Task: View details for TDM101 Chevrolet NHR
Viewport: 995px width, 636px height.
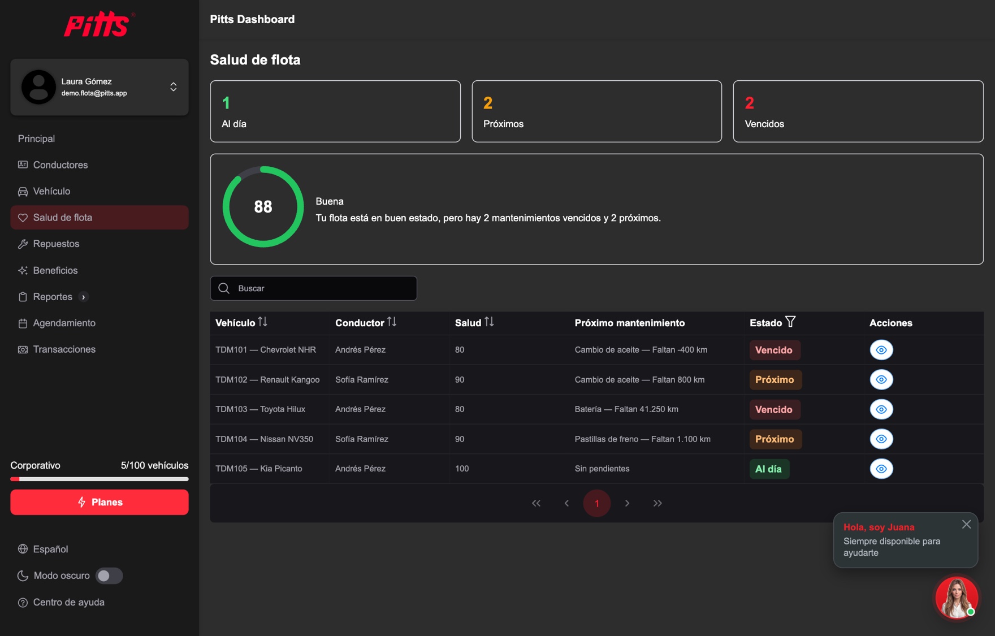Action: [881, 350]
